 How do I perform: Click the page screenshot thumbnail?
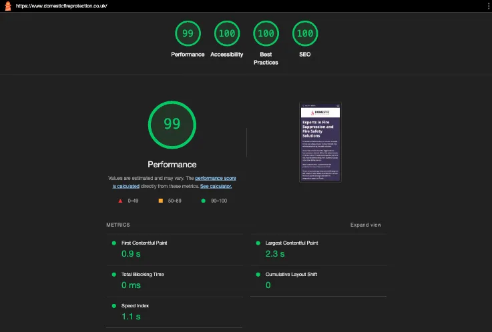pos(320,142)
